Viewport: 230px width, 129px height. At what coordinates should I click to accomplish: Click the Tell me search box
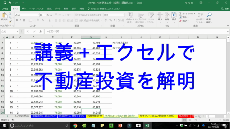click(x=103, y=9)
